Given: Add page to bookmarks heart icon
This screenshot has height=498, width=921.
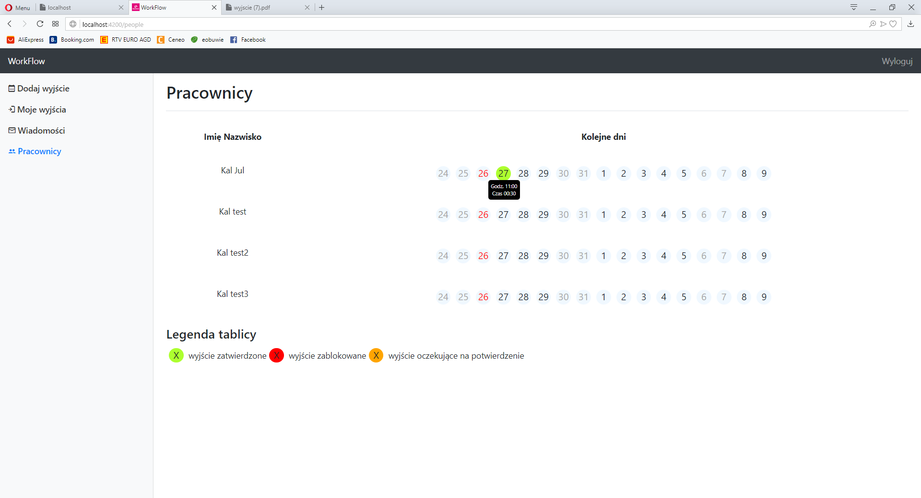Looking at the screenshot, I should (x=893, y=24).
